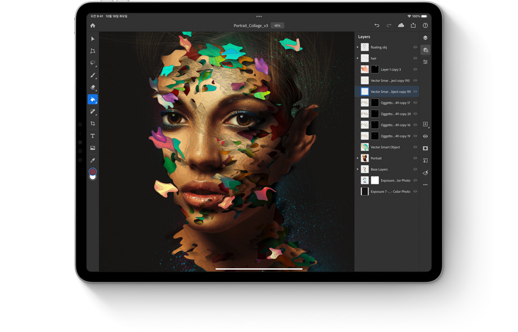This screenshot has height=332, width=518.
Task: Click the Layers panel heading
Action: (364, 37)
